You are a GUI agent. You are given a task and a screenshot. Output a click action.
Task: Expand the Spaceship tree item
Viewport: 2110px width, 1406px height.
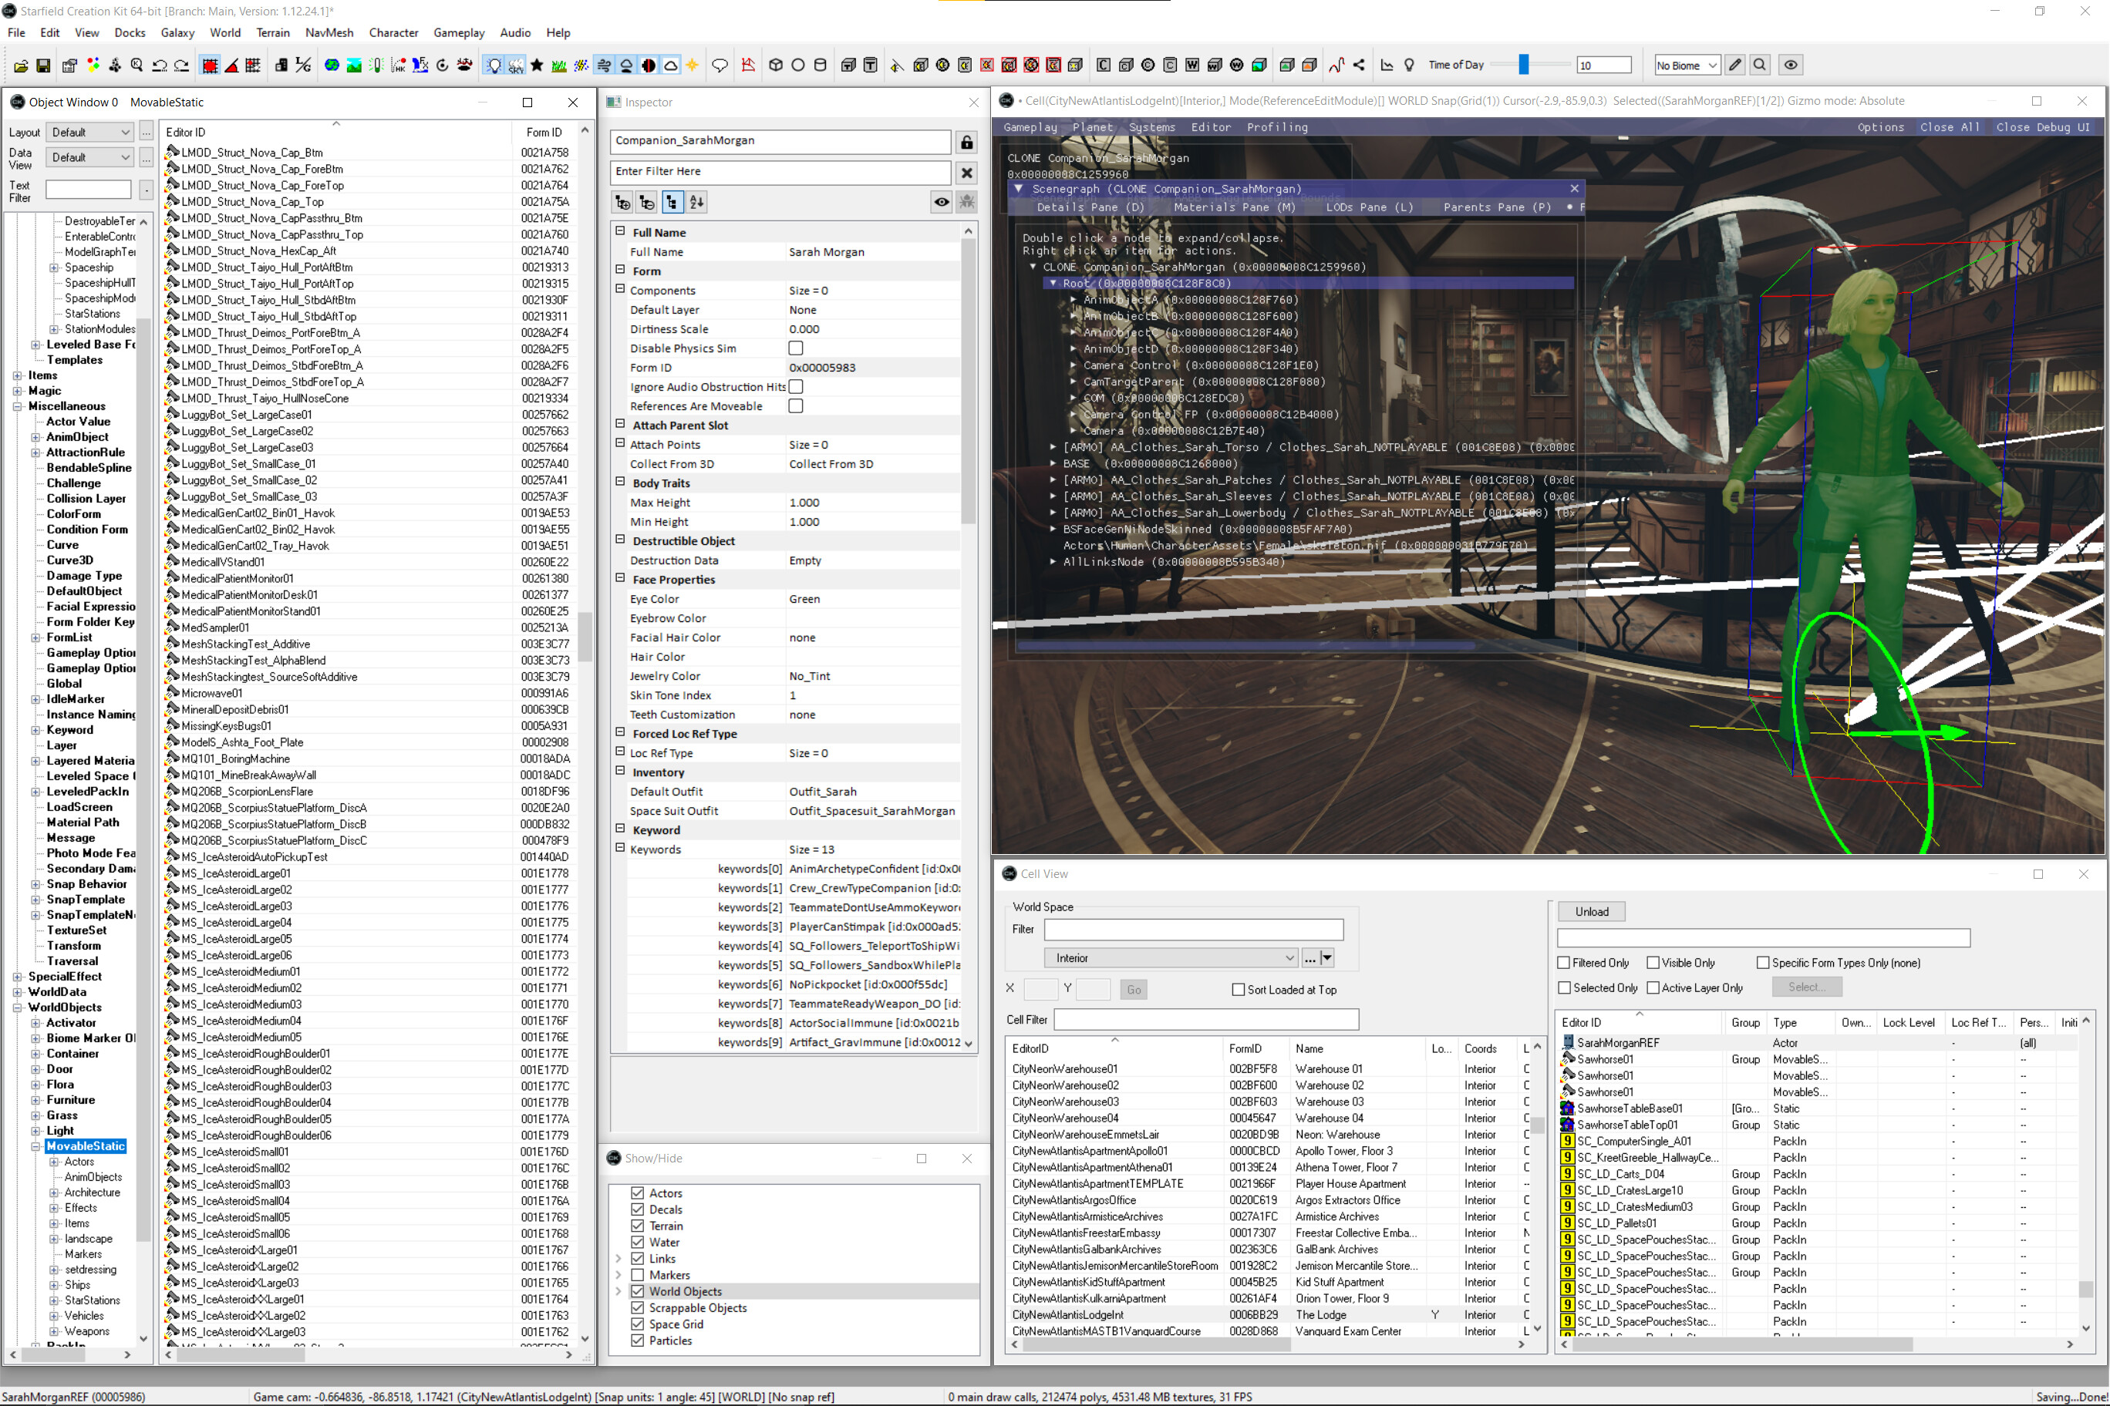(53, 267)
